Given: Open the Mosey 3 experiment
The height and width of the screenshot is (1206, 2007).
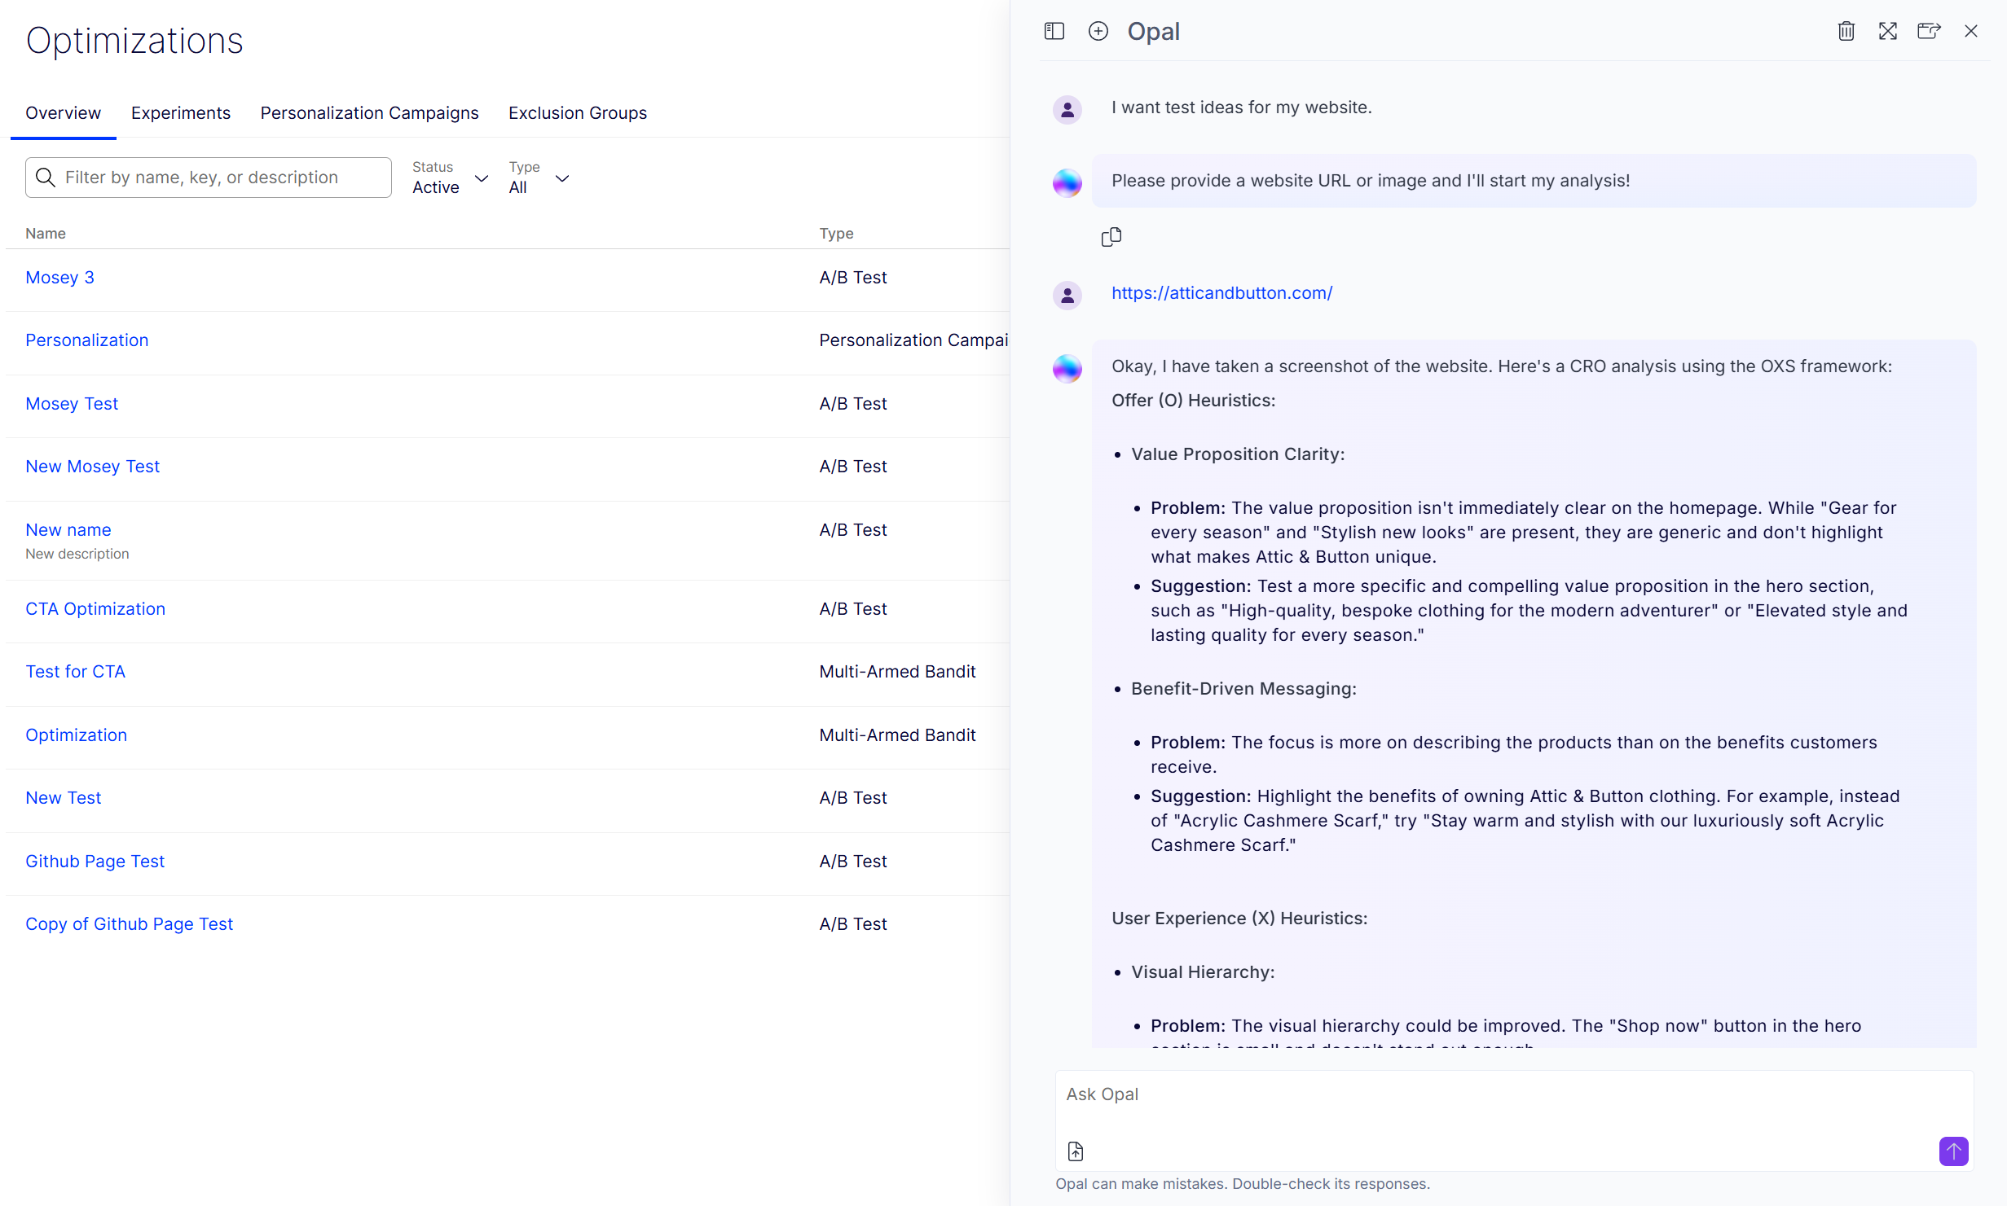Looking at the screenshot, I should [59, 277].
